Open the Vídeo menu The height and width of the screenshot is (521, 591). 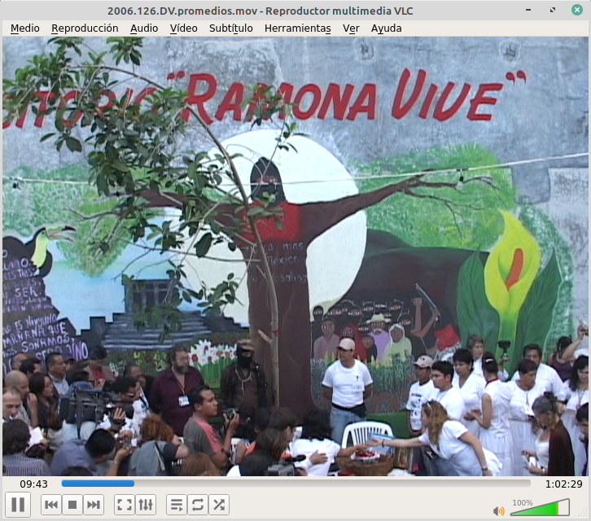tap(183, 28)
